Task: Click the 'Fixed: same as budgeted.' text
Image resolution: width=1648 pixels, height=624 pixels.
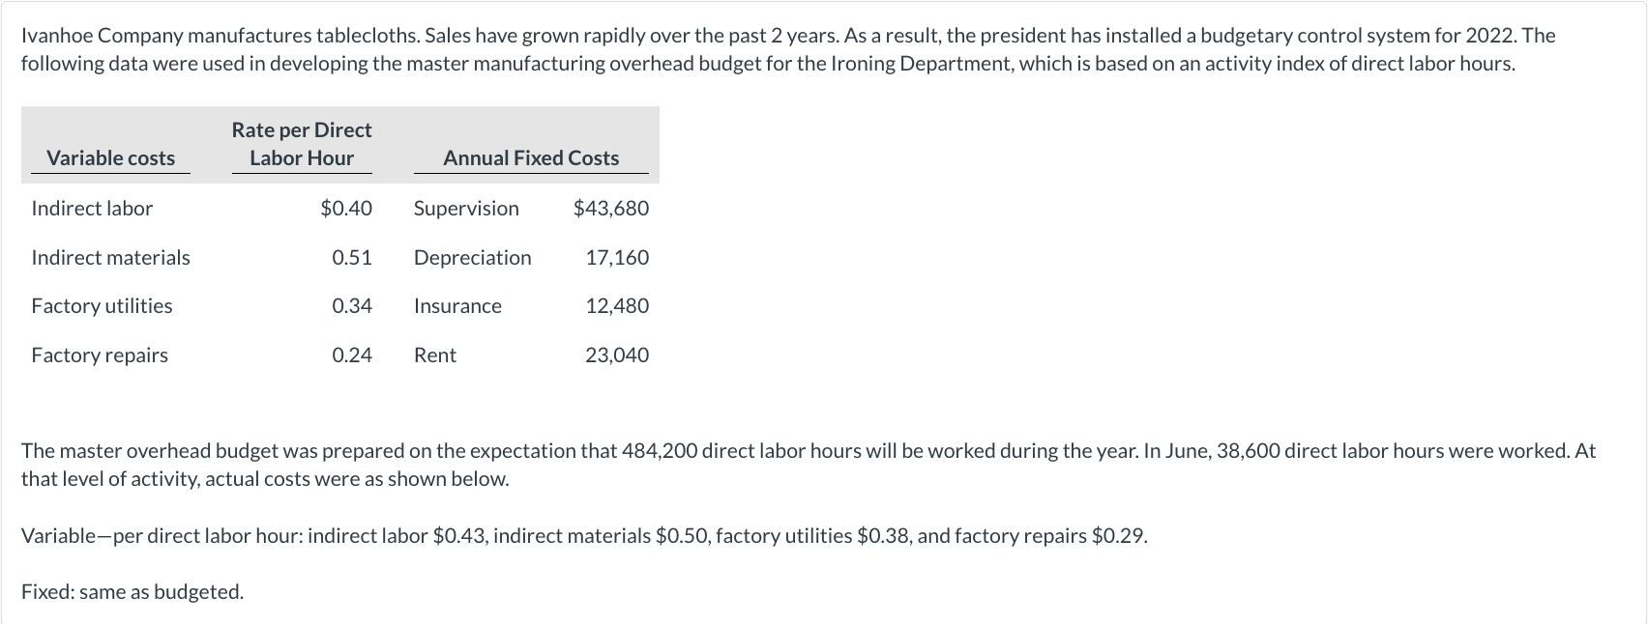Action: (132, 591)
